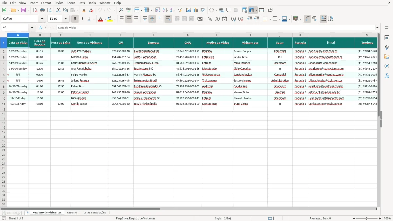This screenshot has width=393, height=221.
Task: Open Find & Replace
Action: click(121, 10)
